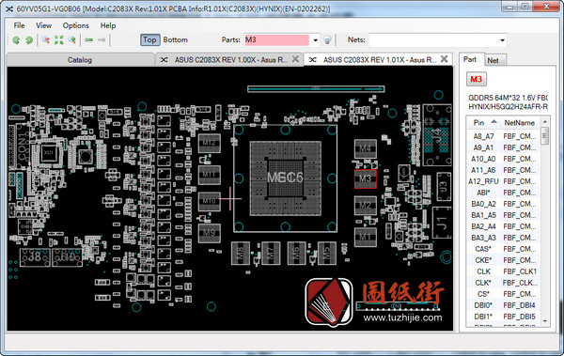Open the Help menu
Viewport: 564px width, 356px height.
pyautogui.click(x=108, y=25)
